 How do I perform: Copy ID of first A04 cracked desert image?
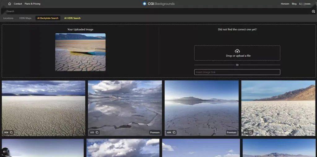pos(11,132)
